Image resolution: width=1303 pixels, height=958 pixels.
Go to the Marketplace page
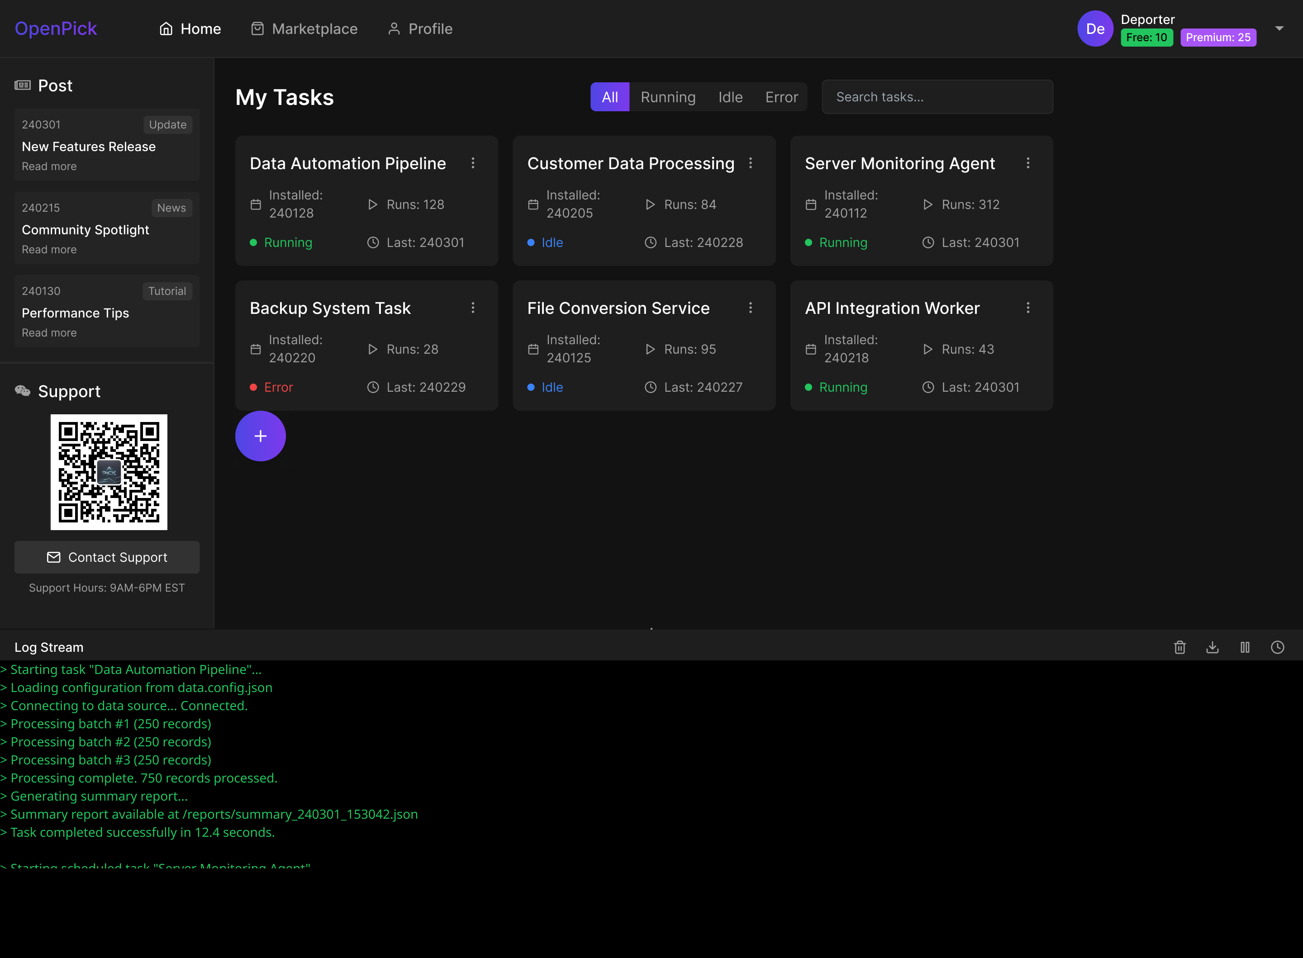[x=304, y=28]
